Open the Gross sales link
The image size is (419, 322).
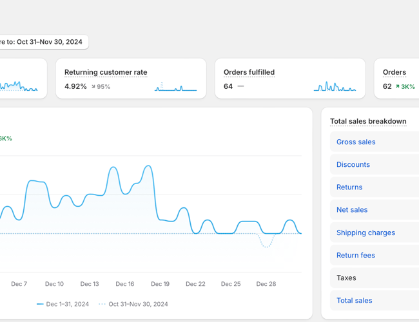(356, 142)
